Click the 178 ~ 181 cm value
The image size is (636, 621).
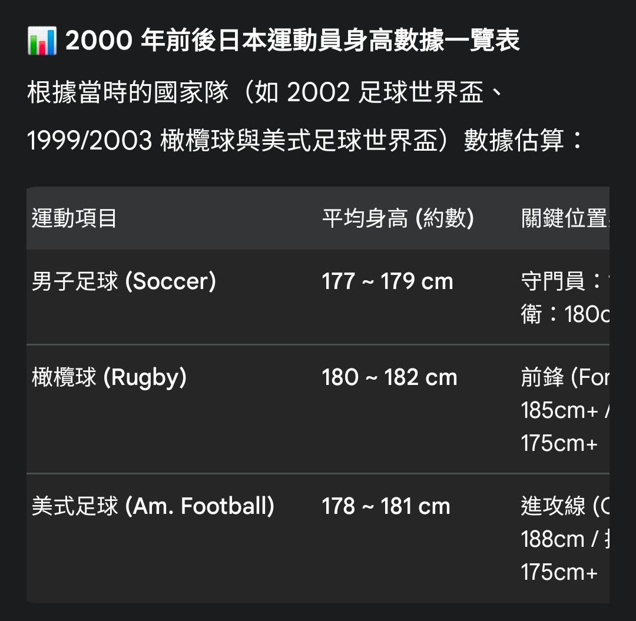tap(386, 507)
